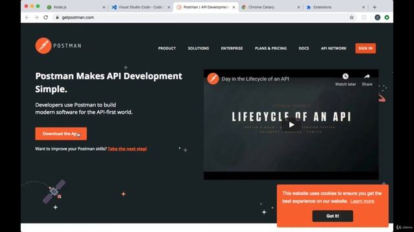
Task: Click the grey toolbar icon beside bookmark star
Action: (x=364, y=17)
